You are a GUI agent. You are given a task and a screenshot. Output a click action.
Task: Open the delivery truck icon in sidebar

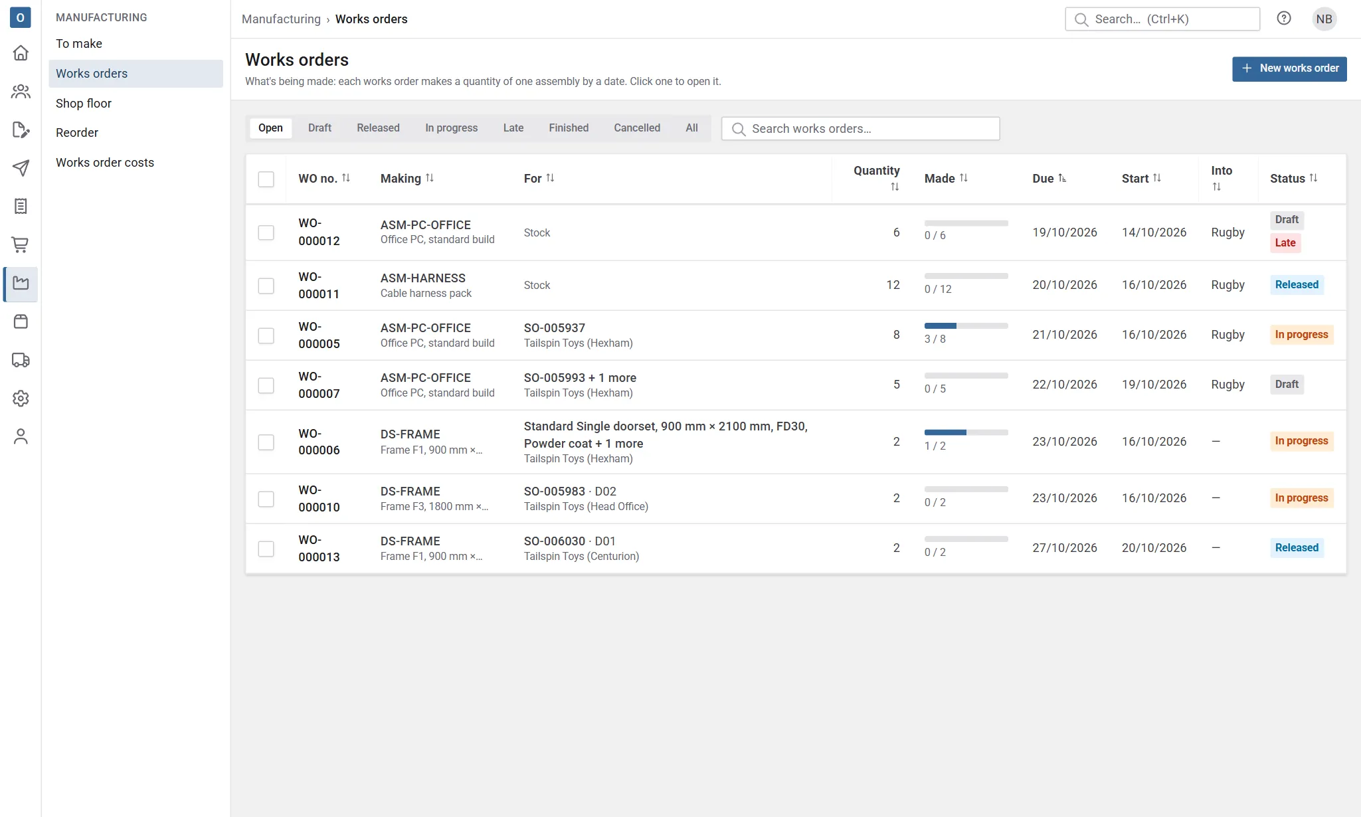pos(21,360)
